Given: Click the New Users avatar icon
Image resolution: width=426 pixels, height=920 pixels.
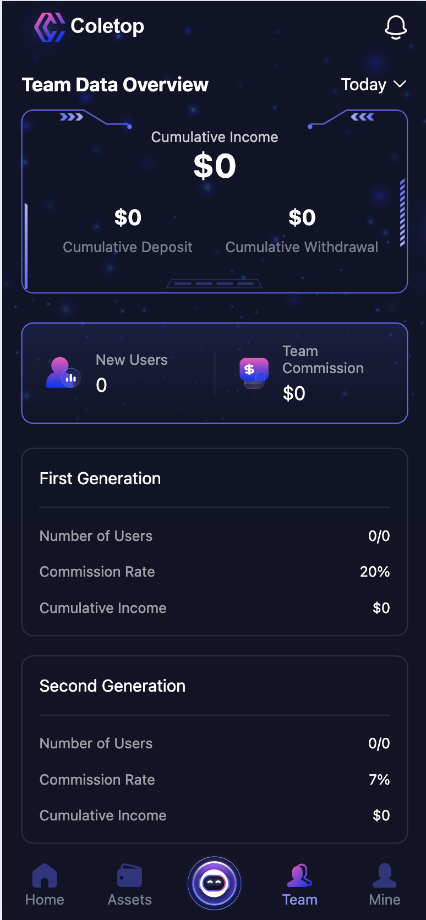Looking at the screenshot, I should coord(63,373).
